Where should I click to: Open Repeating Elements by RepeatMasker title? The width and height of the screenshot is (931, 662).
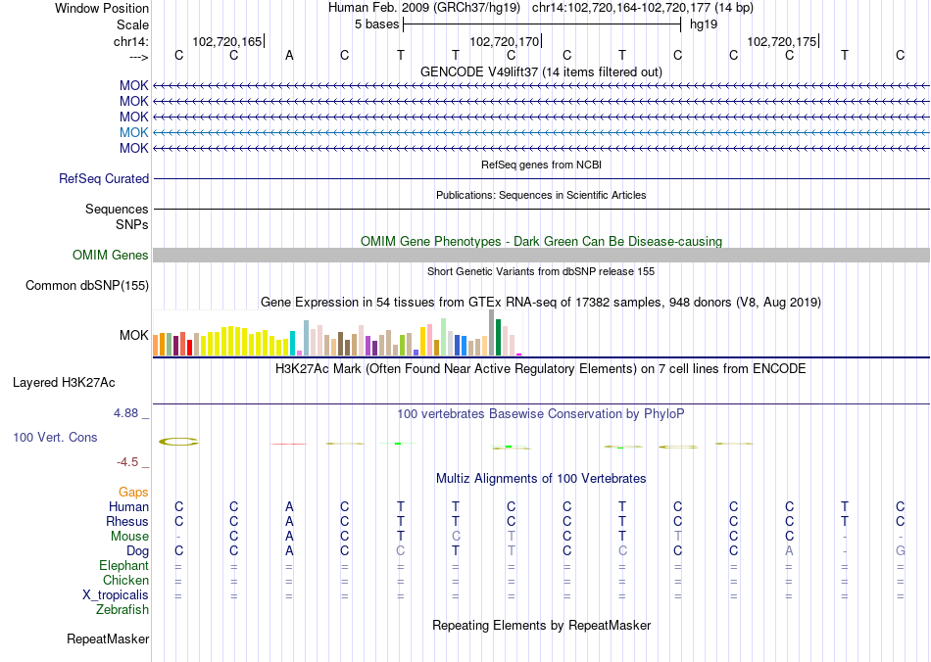click(x=541, y=625)
